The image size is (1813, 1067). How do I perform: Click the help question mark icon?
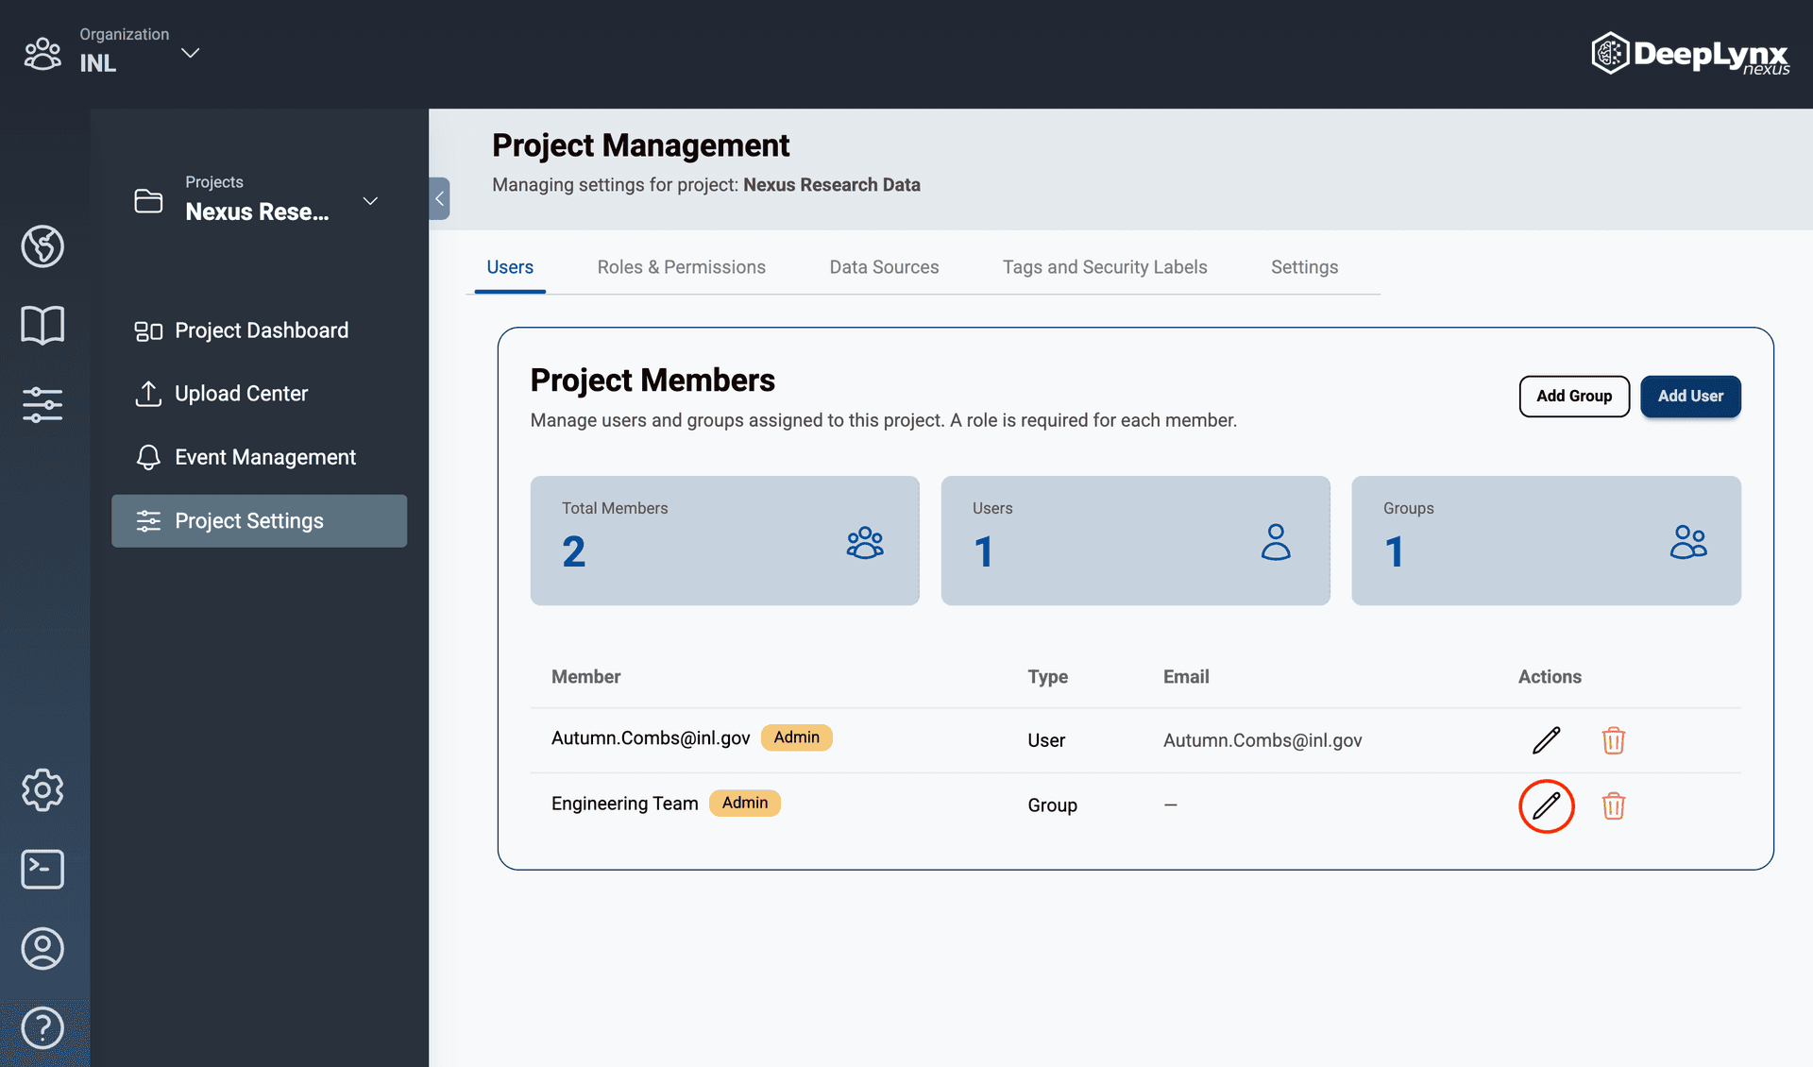click(42, 1027)
